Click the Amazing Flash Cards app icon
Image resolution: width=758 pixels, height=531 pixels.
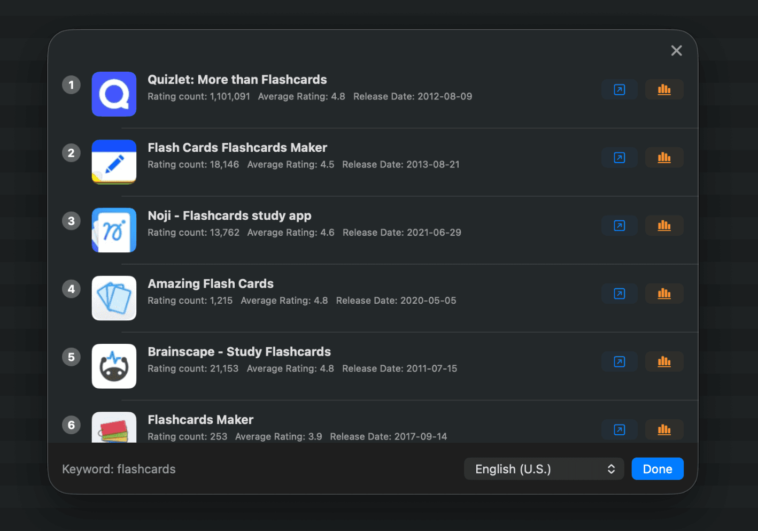(x=114, y=298)
